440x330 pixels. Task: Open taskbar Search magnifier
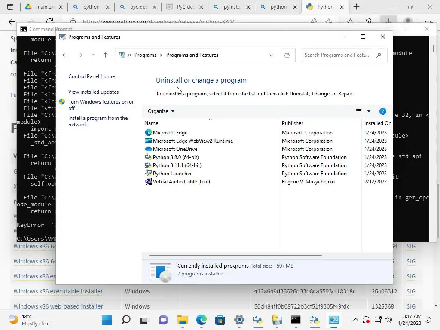coord(126,320)
